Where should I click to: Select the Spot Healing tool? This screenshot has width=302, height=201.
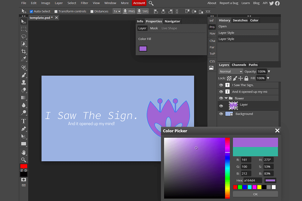pos(24,68)
